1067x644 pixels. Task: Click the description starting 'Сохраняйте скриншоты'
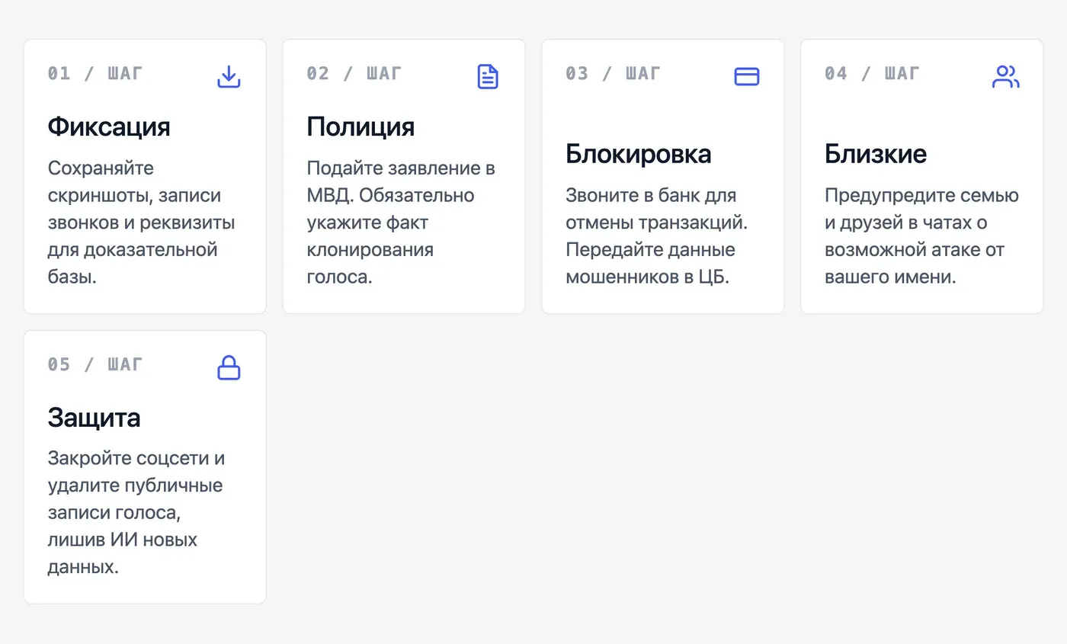(142, 223)
